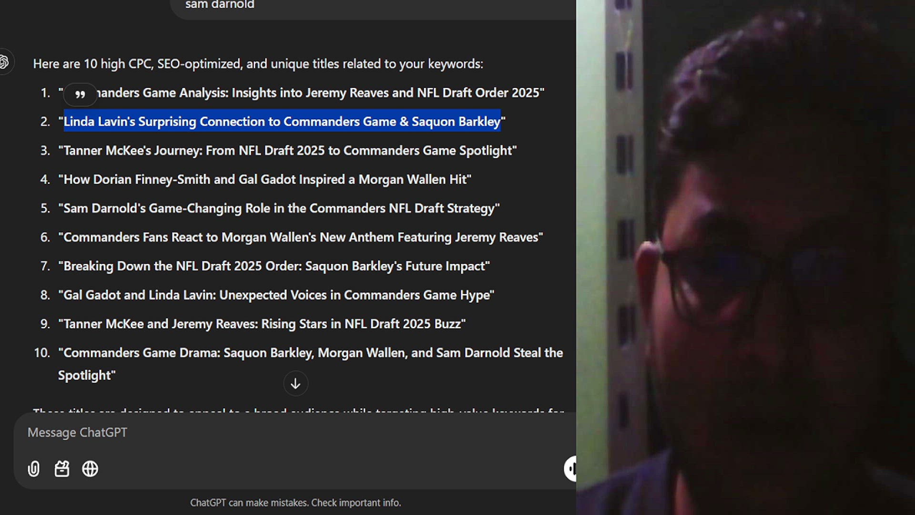Open the tools toolbox icon
The height and width of the screenshot is (515, 915).
62,469
